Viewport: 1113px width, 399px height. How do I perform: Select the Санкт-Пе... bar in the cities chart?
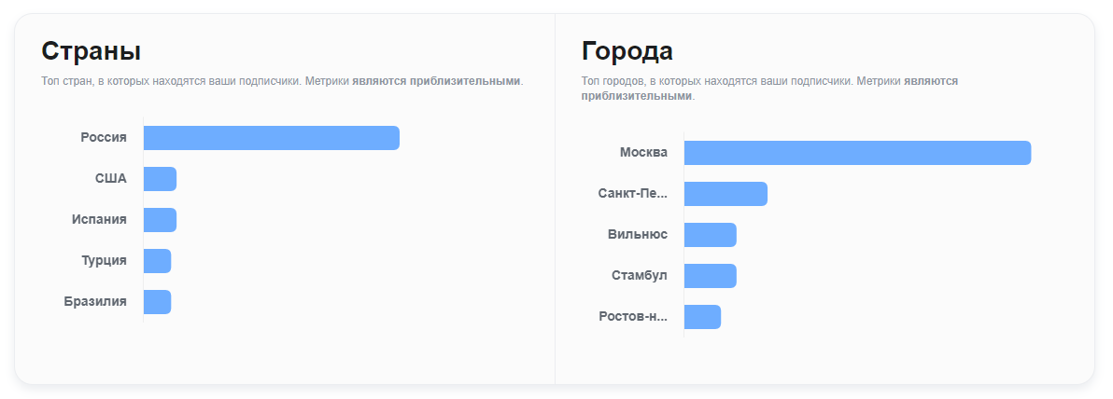[x=726, y=194]
